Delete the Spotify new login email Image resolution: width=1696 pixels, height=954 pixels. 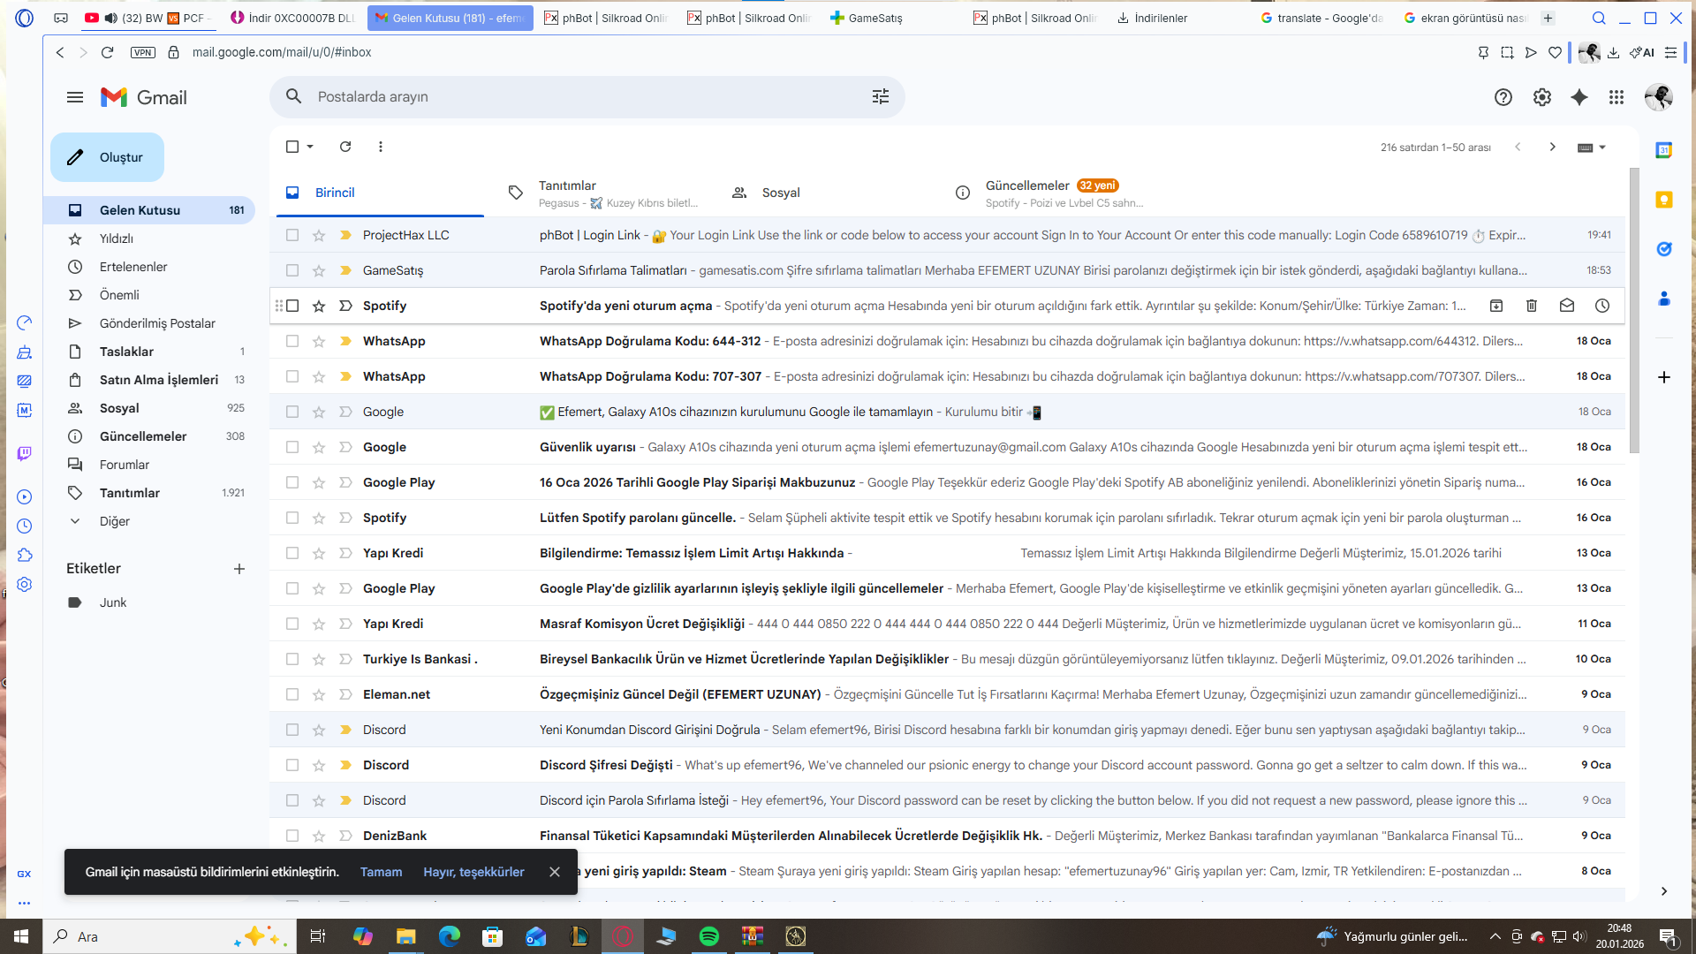[1532, 306]
